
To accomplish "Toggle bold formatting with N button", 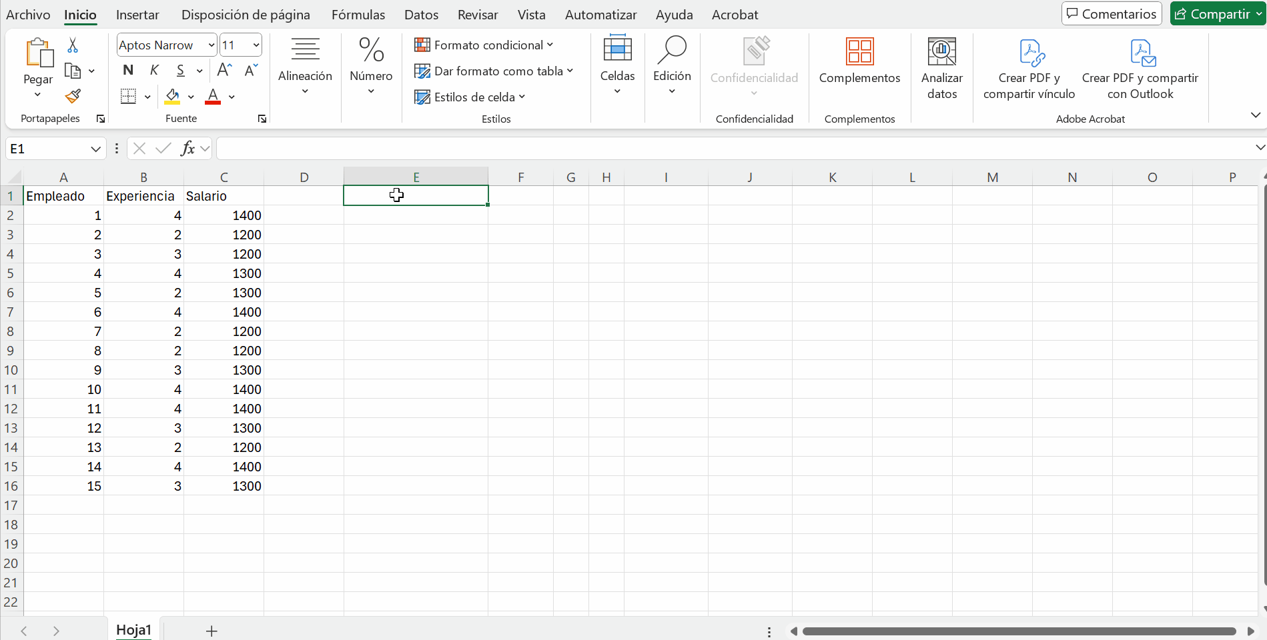I will click(128, 70).
